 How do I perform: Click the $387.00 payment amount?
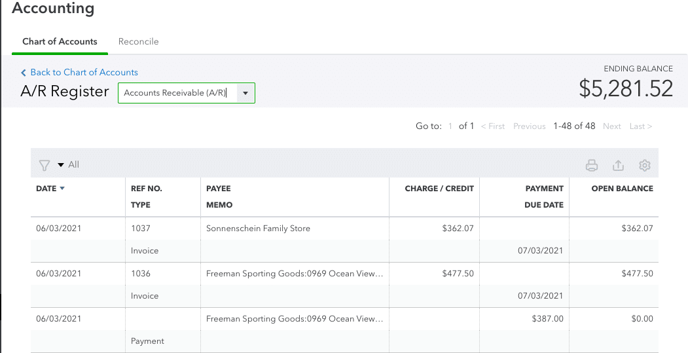(x=548, y=319)
